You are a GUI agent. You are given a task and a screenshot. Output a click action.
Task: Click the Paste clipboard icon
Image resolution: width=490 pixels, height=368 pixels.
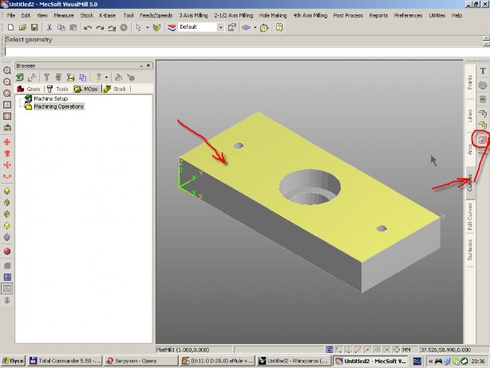coord(73,27)
